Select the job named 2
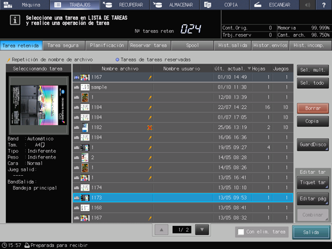The image size is (332, 249). [x=183, y=158]
